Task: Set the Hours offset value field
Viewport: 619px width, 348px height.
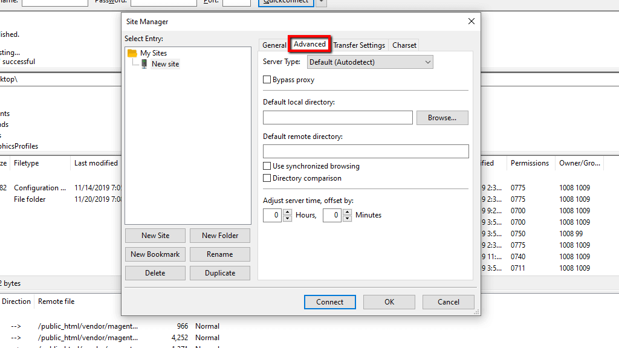Action: tap(271, 214)
